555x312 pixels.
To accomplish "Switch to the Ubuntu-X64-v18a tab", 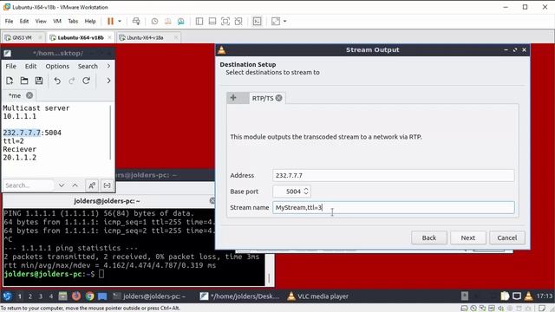I will (145, 37).
